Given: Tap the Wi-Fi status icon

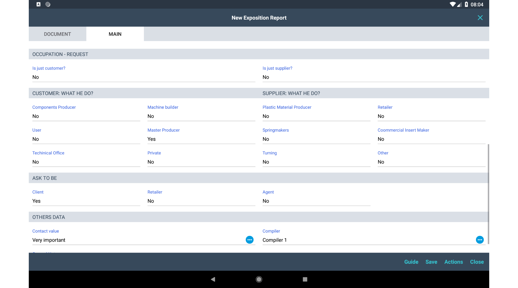Looking at the screenshot, I should coord(453,4).
